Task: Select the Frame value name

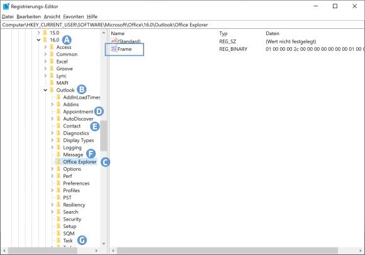Action: click(x=125, y=49)
